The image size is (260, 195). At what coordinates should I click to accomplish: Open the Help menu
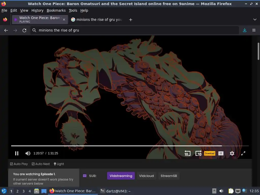tap(84, 10)
